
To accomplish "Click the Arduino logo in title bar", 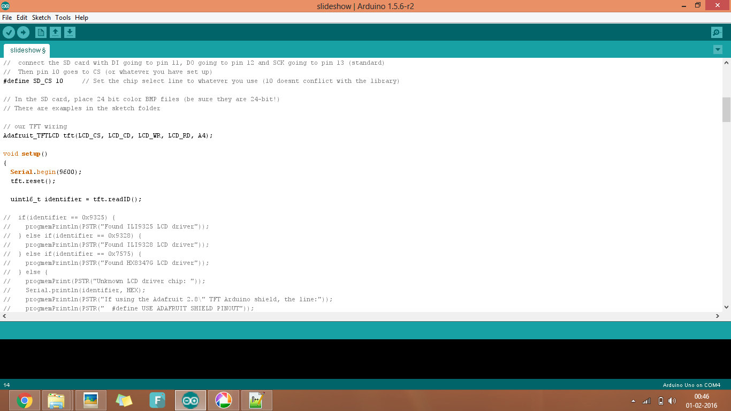I will pyautogui.click(x=5, y=6).
